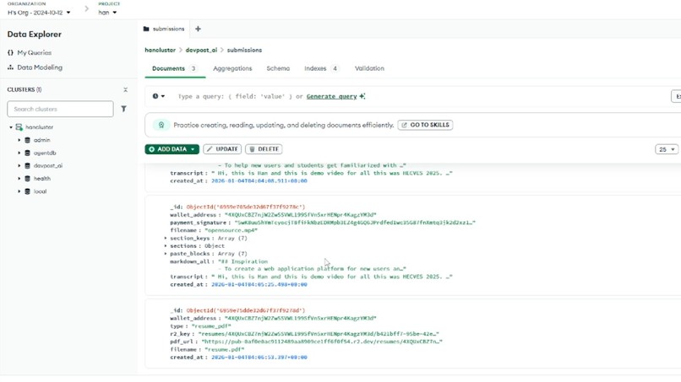Select the devpost_ai database entry
Viewport: 681px width, 382px height.
point(48,165)
